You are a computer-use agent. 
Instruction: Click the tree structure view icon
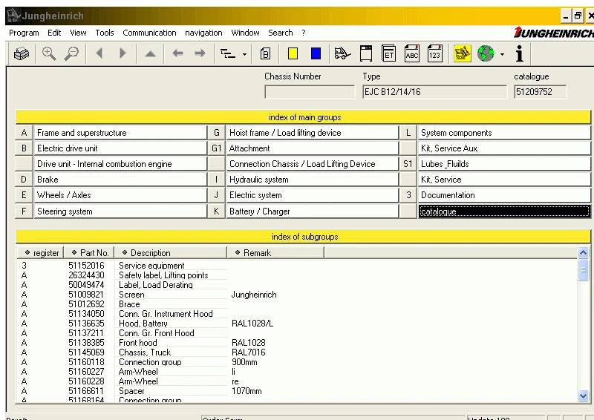tap(228, 53)
